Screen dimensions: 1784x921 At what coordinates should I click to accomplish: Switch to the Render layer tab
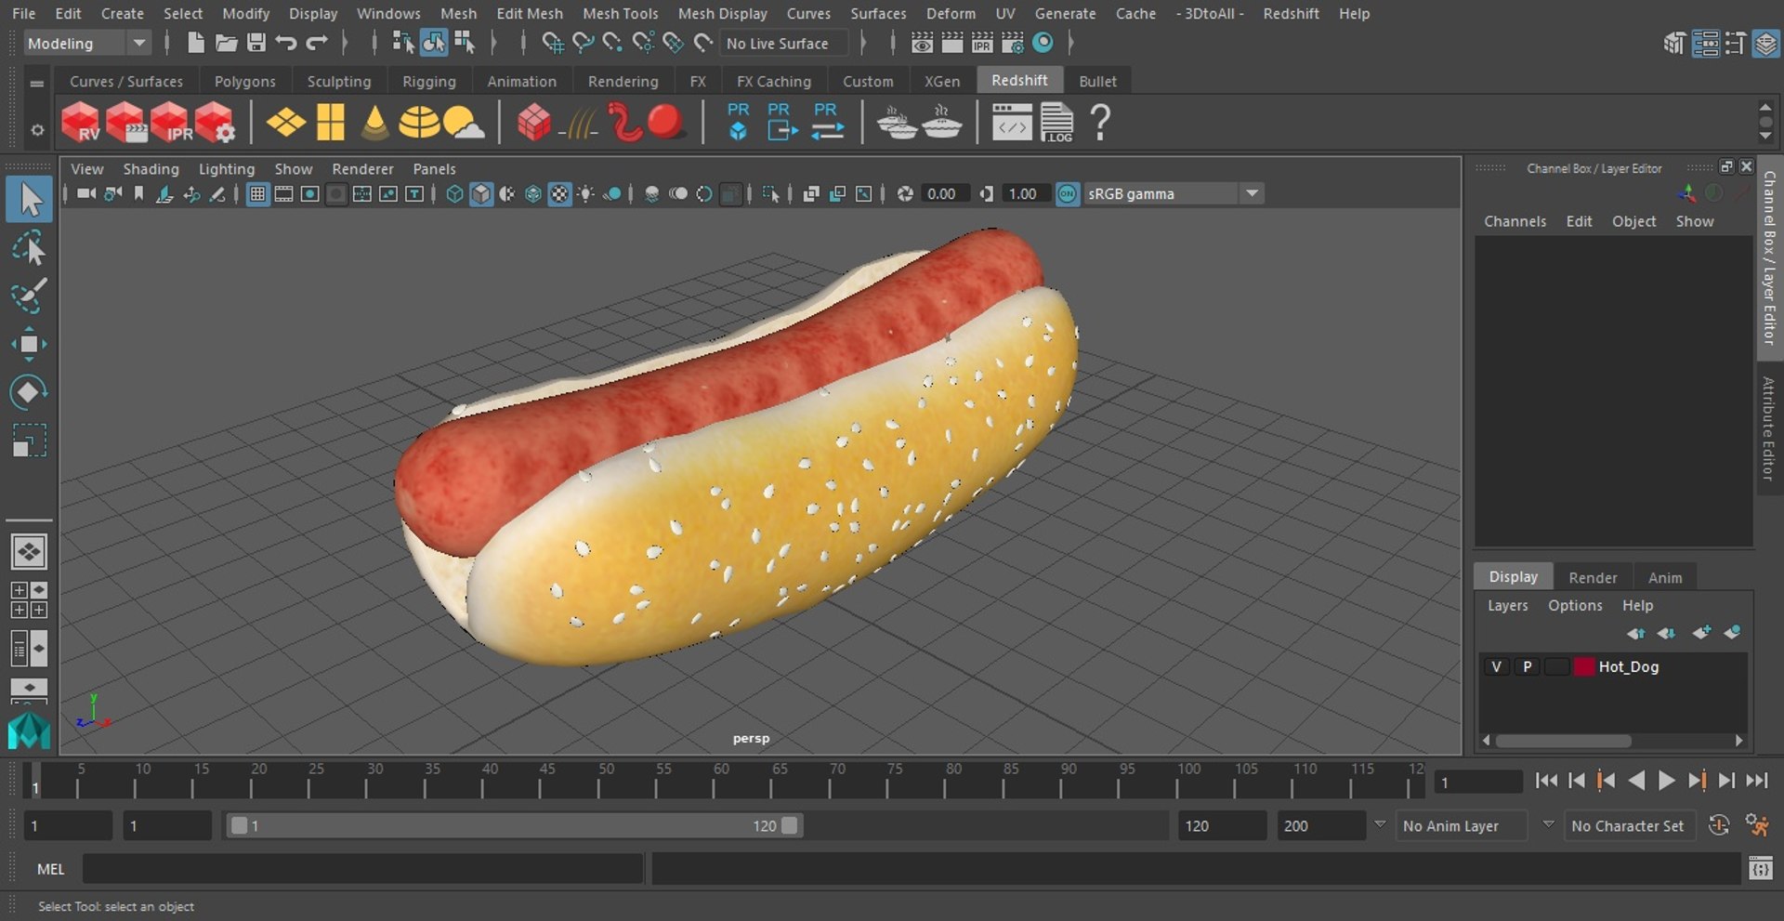tap(1593, 577)
